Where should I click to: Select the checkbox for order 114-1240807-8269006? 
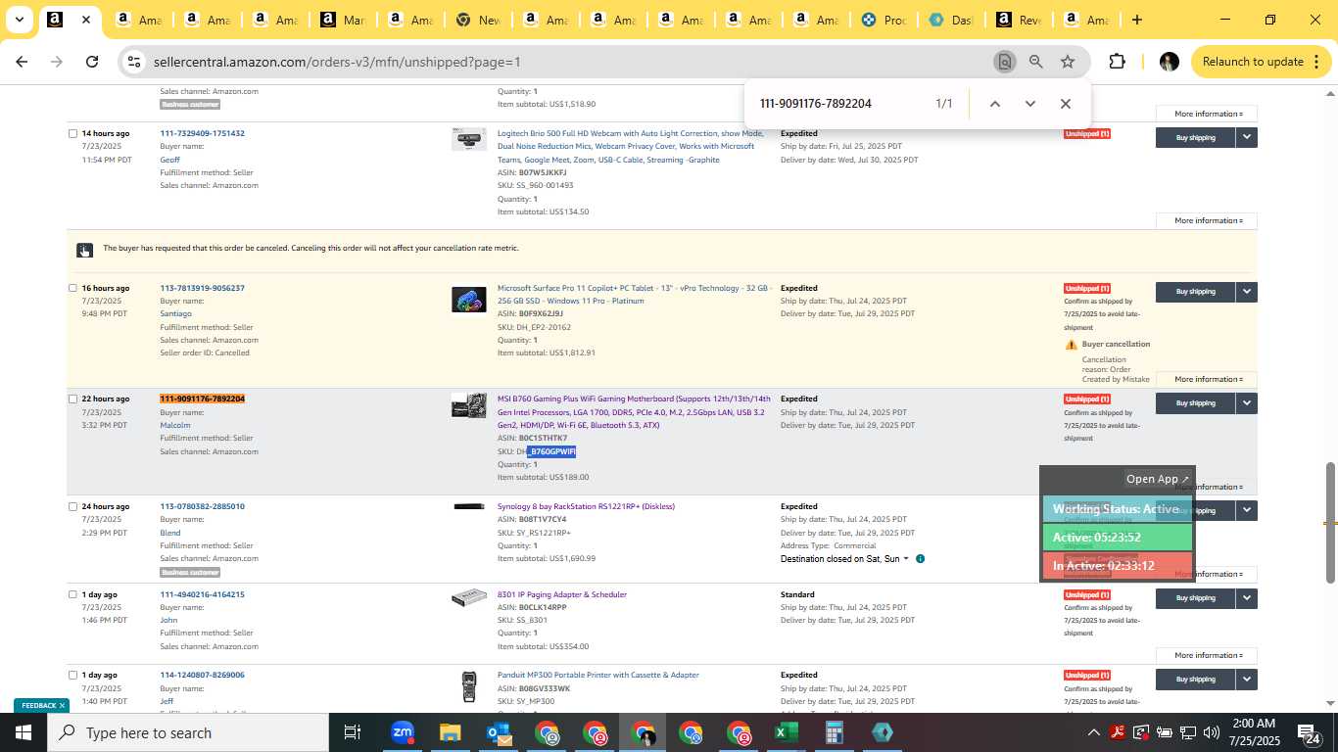[72, 676]
